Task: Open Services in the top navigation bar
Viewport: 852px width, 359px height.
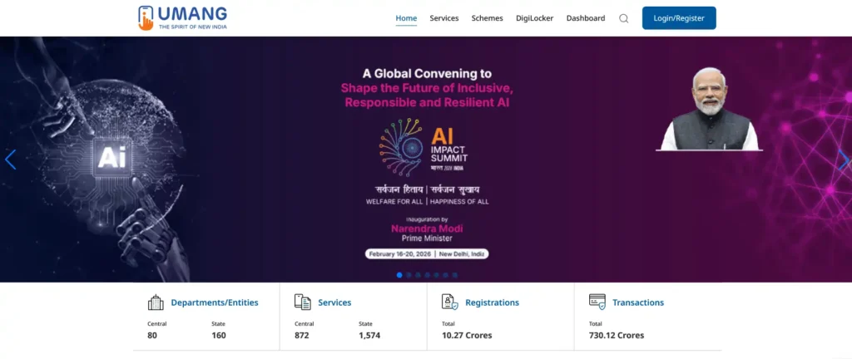Action: point(444,18)
